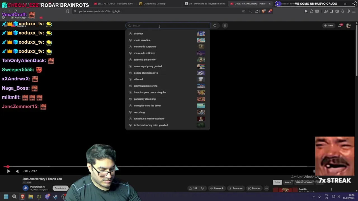Open YouTube notifications bell
Viewport: 358px width, 201px height.
[340, 26]
